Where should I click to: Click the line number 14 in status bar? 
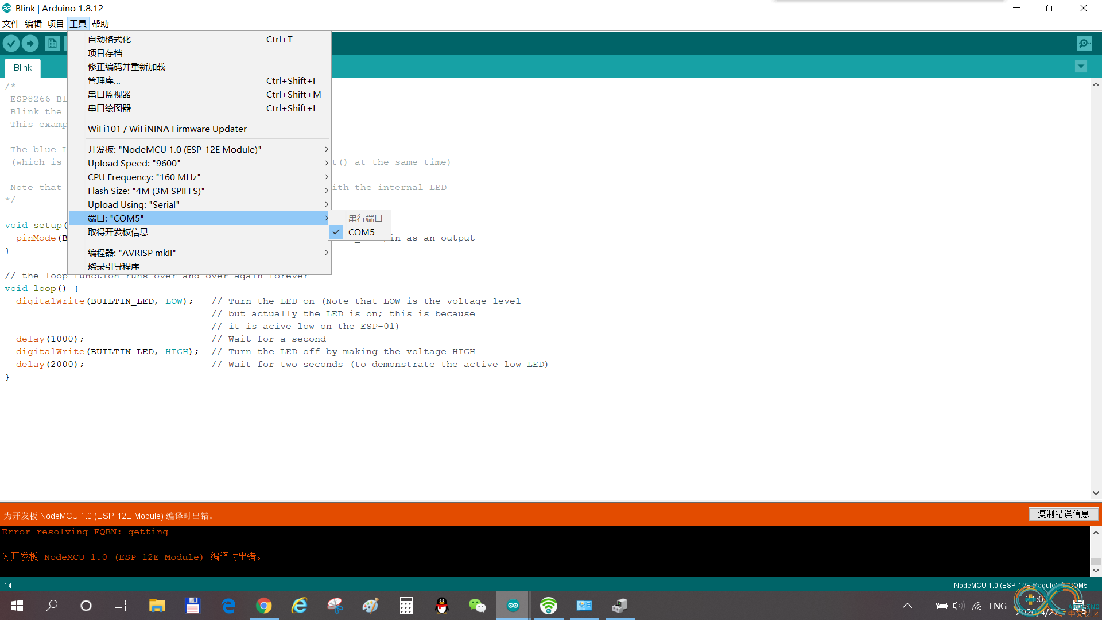tap(8, 585)
